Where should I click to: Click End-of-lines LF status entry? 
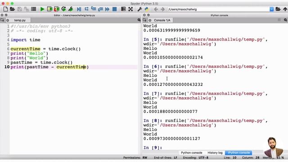[166, 157]
